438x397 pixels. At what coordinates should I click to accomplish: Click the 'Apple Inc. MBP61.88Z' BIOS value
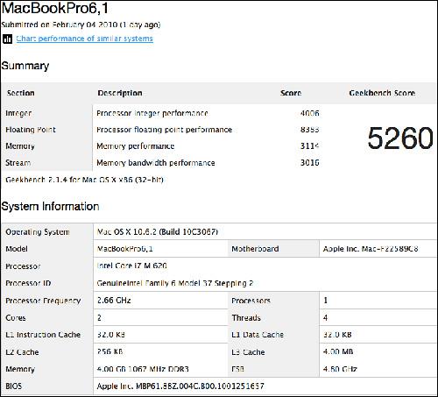tap(180, 386)
